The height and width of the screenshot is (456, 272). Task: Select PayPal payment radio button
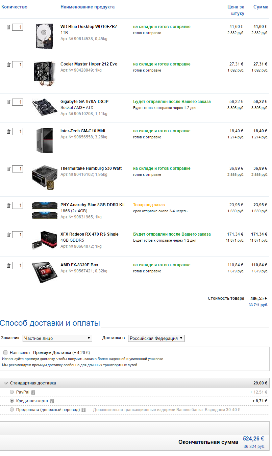(12, 392)
